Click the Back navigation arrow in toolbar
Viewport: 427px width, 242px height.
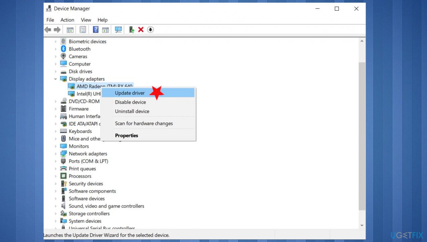point(47,29)
